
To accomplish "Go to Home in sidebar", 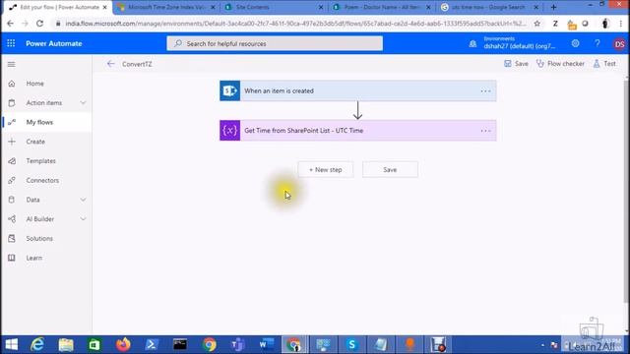I will 35,84.
